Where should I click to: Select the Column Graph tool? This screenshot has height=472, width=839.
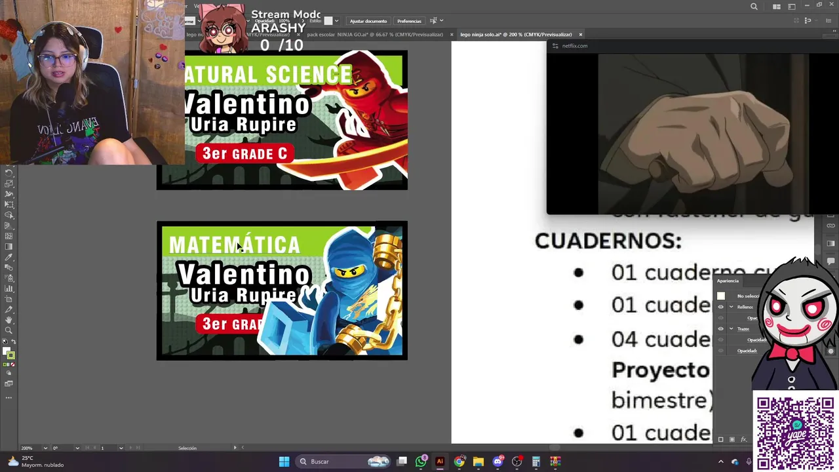(x=9, y=288)
